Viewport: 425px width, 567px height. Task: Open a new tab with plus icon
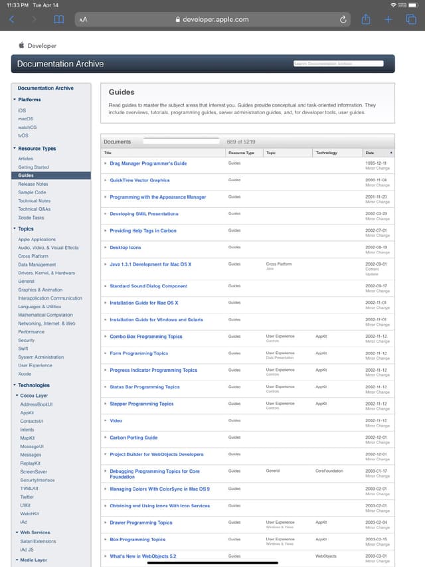(x=388, y=19)
